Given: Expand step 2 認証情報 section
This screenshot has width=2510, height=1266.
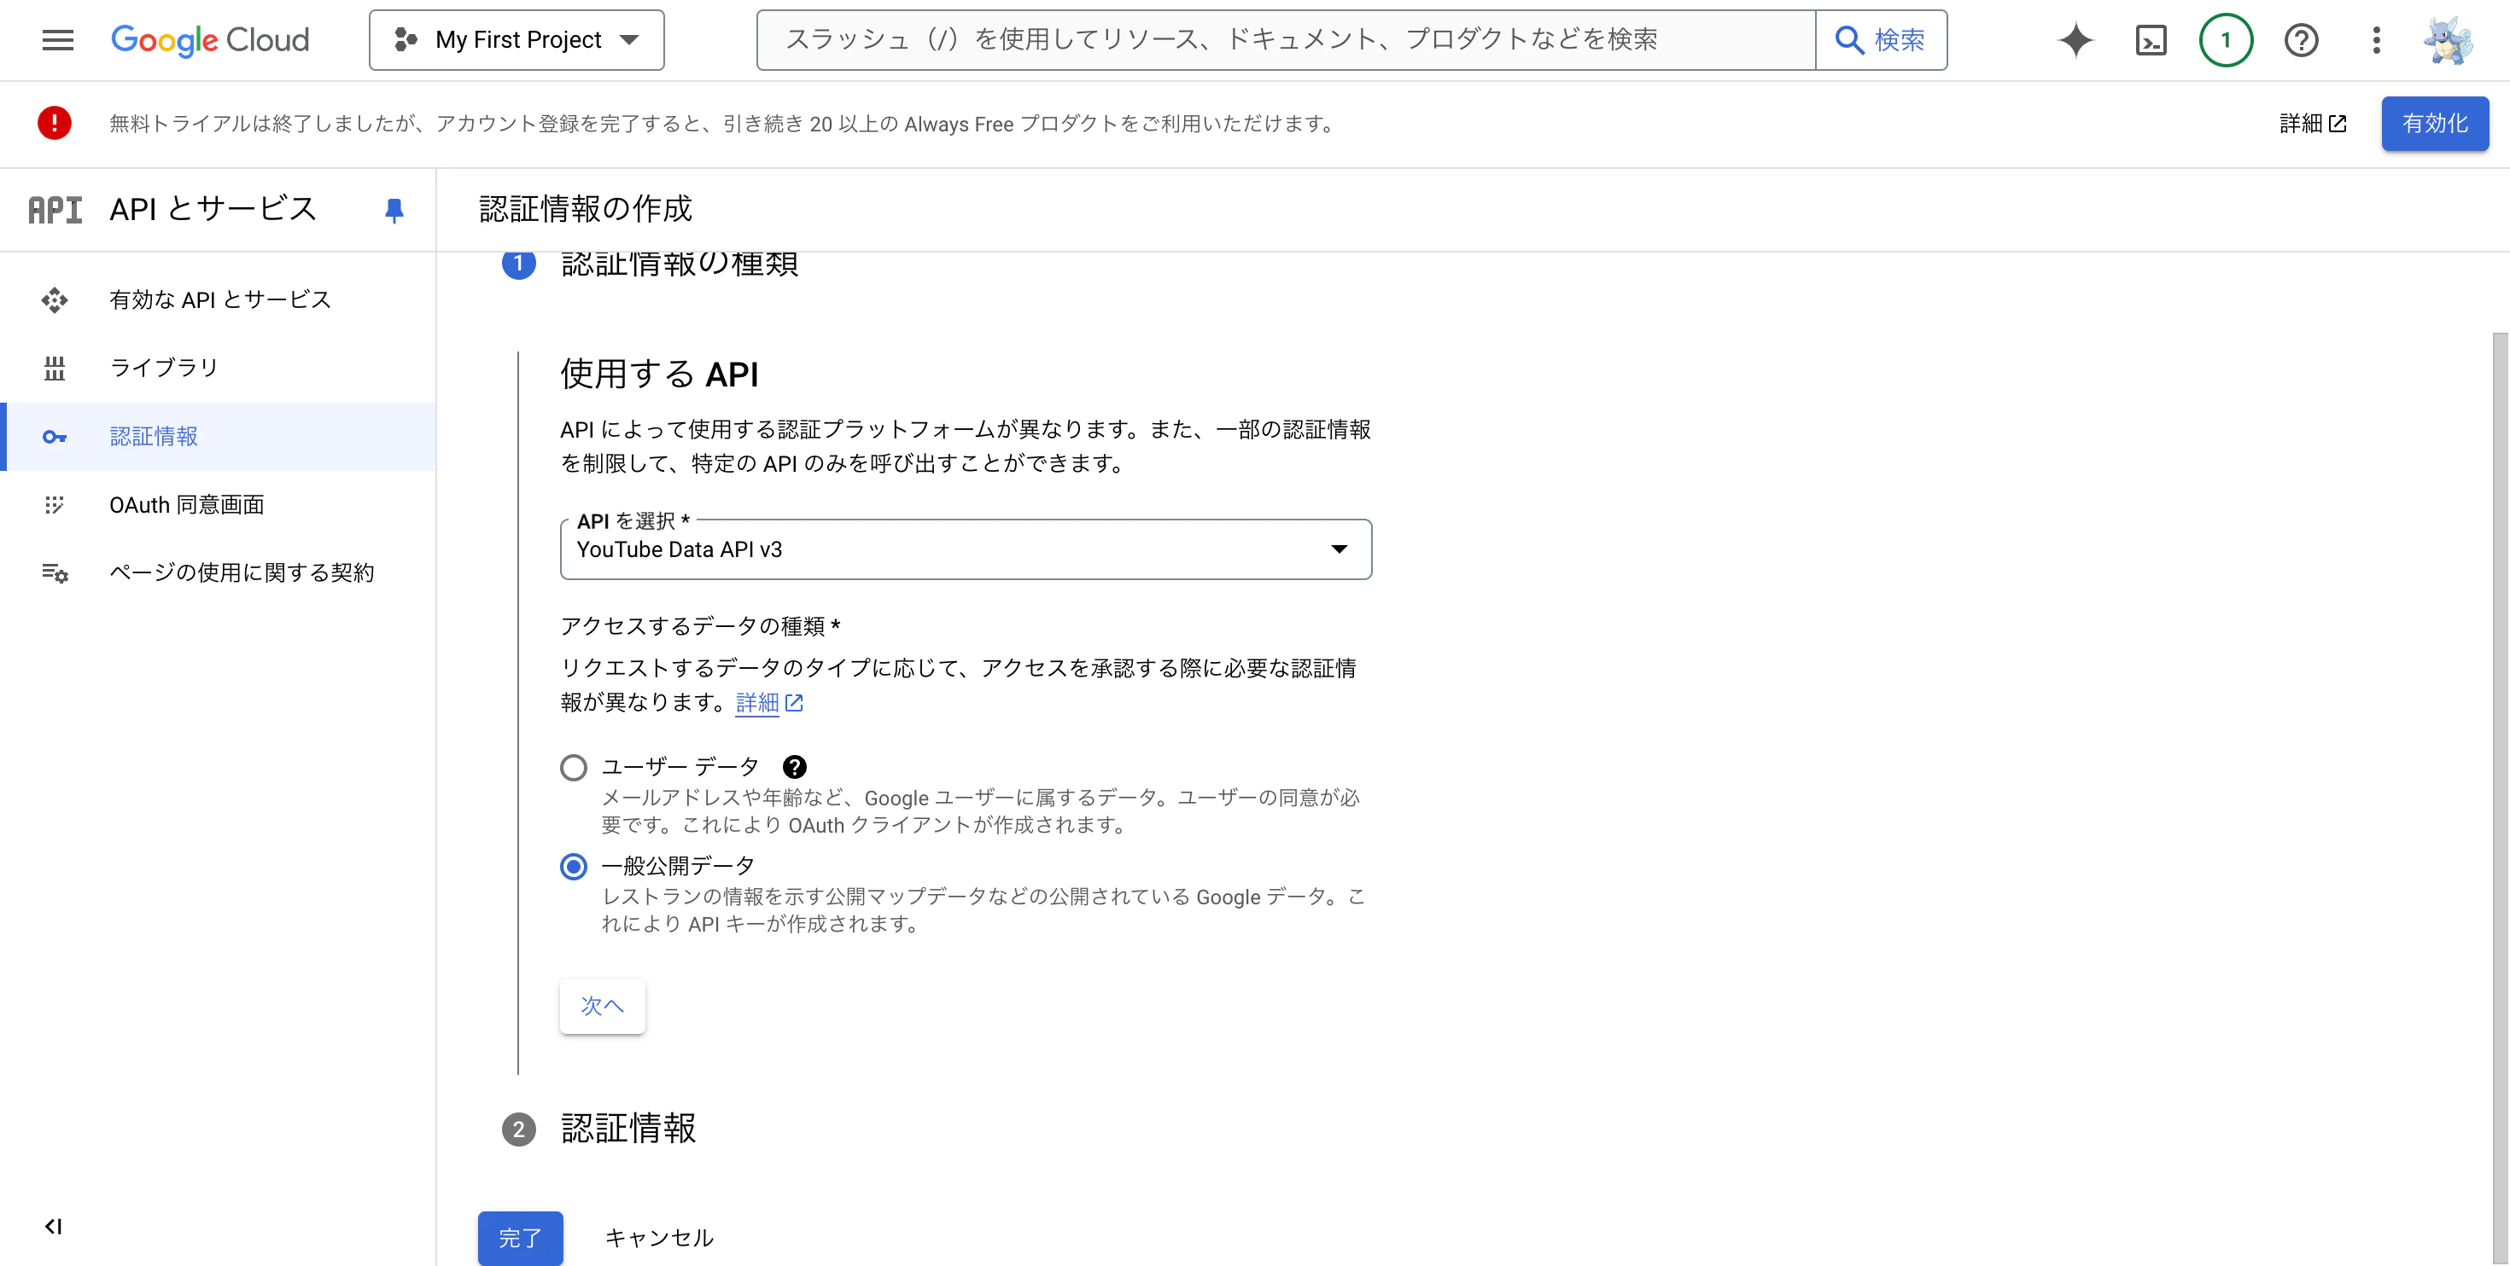Looking at the screenshot, I should 628,1129.
